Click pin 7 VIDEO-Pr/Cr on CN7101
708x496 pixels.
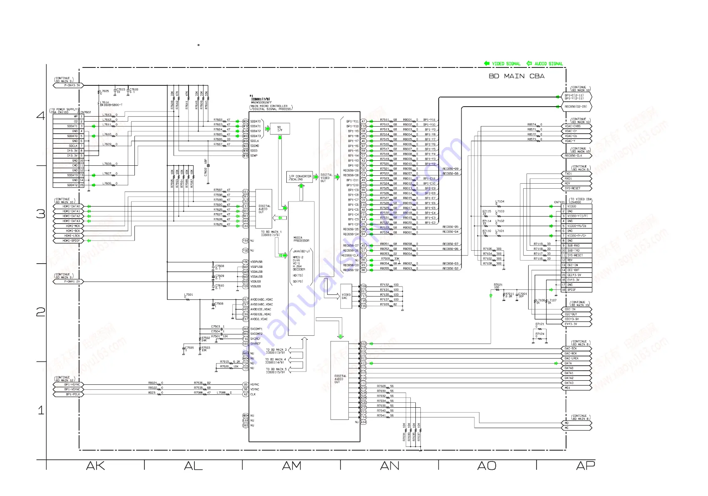(x=576, y=236)
